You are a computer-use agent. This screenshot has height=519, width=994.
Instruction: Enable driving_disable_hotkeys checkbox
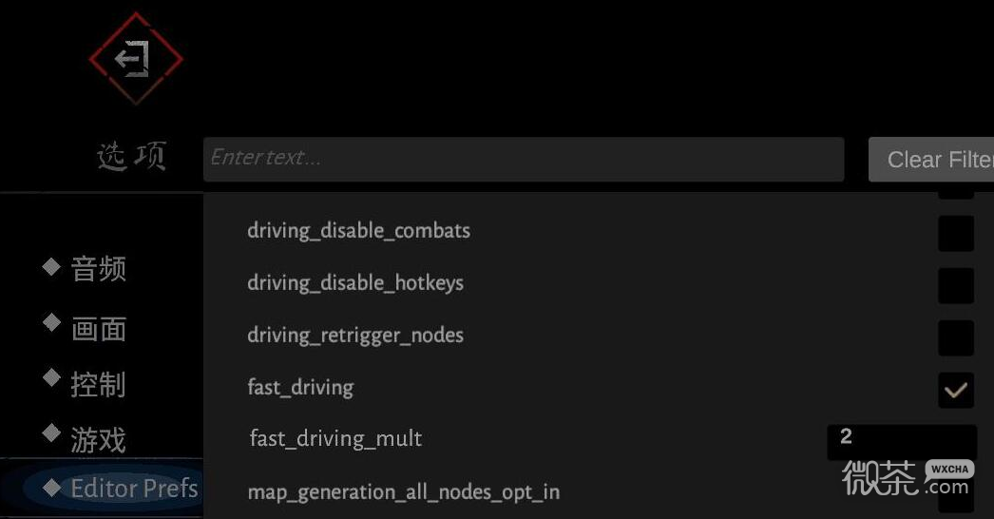click(955, 285)
